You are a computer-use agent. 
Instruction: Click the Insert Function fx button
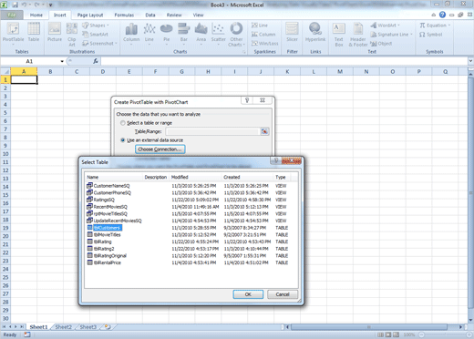click(96, 61)
